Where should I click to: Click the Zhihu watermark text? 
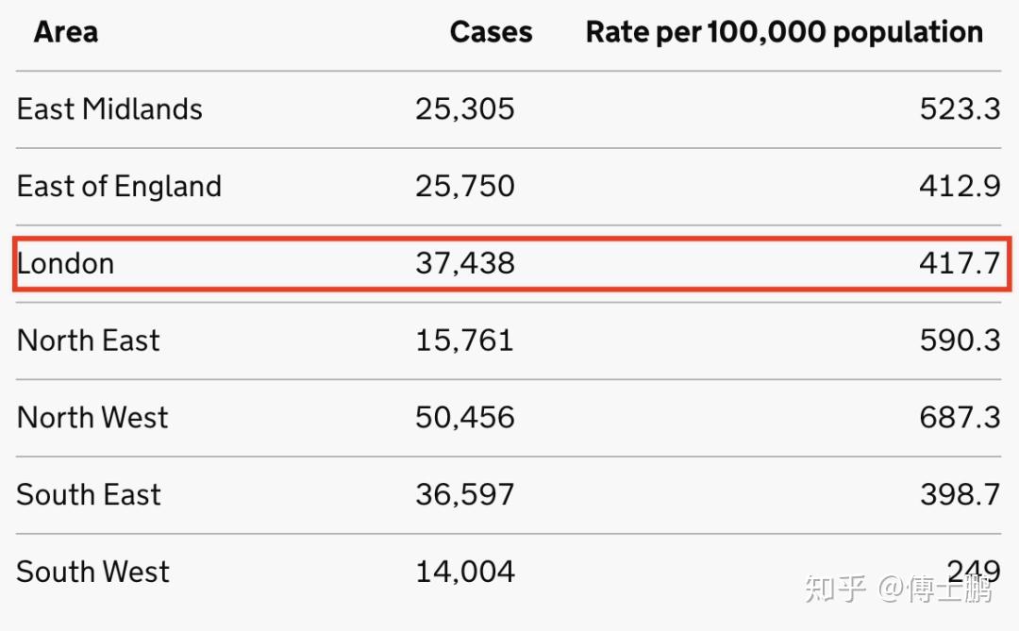pos(897,590)
